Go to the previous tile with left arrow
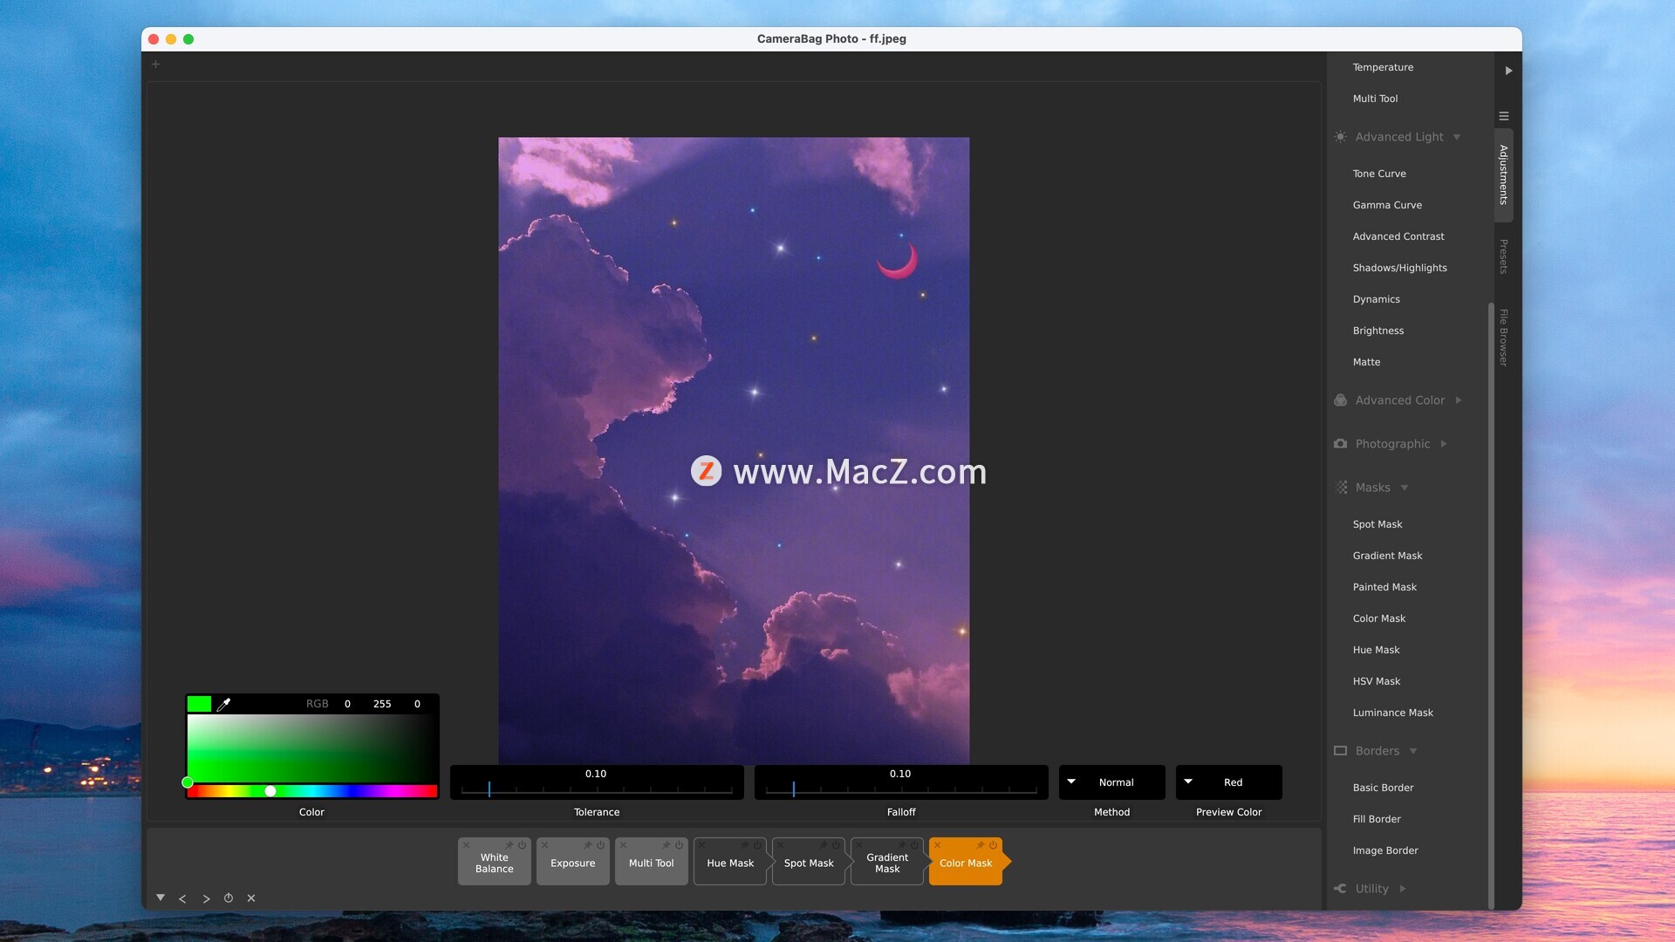Viewport: 1675px width, 942px height. [182, 898]
